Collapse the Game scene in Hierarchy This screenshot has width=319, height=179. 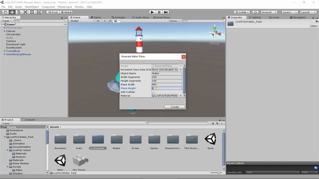coord(2,24)
